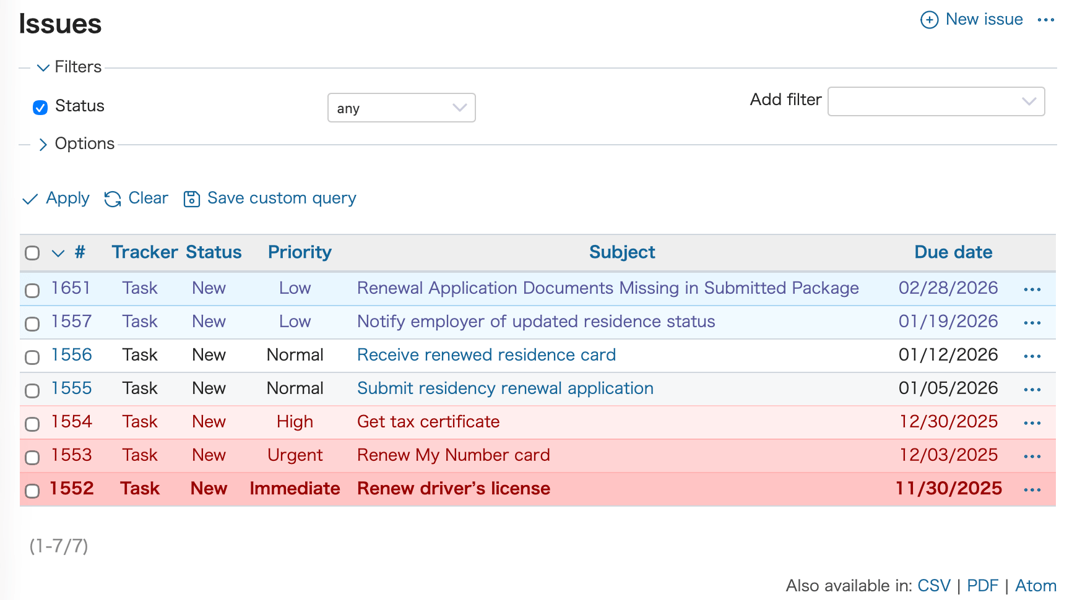Screen dimensions: 1072x600
Task: Open actions menu for issue 1554
Action: (x=1032, y=423)
